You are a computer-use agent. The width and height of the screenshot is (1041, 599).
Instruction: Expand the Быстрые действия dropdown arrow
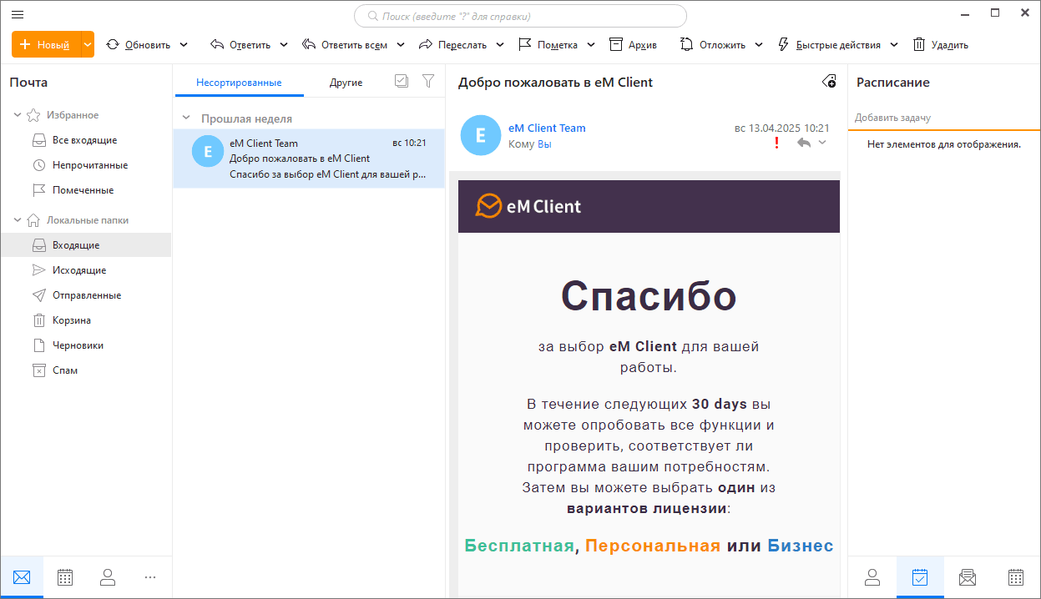tap(894, 45)
